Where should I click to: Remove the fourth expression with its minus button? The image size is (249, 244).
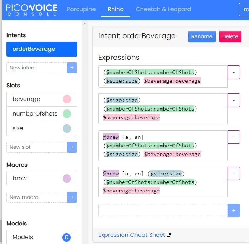[234, 174]
